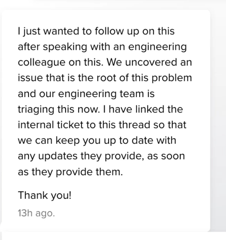Click the word "thread" in the message
Viewport: 226px width, 240px height.
[134, 125]
